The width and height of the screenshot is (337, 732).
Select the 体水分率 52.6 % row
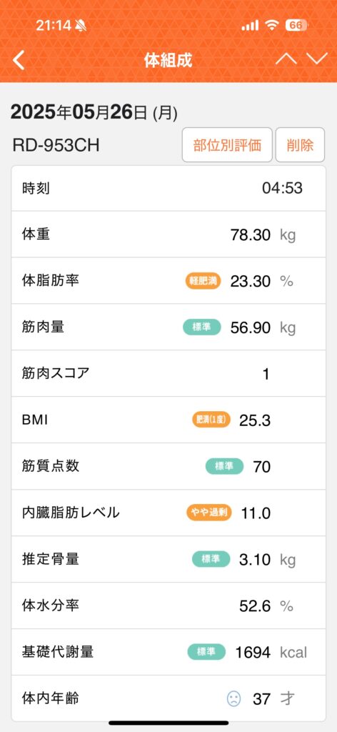(168, 605)
